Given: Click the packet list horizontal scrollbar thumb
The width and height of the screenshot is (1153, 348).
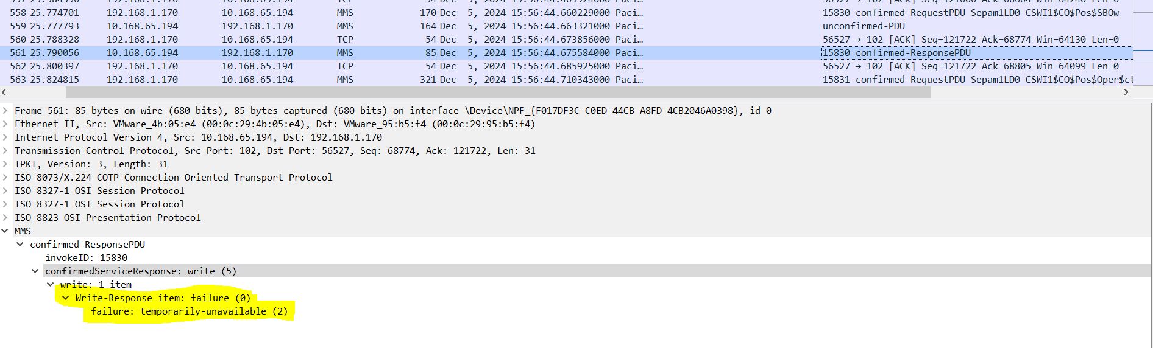Looking at the screenshot, I should pos(498,92).
